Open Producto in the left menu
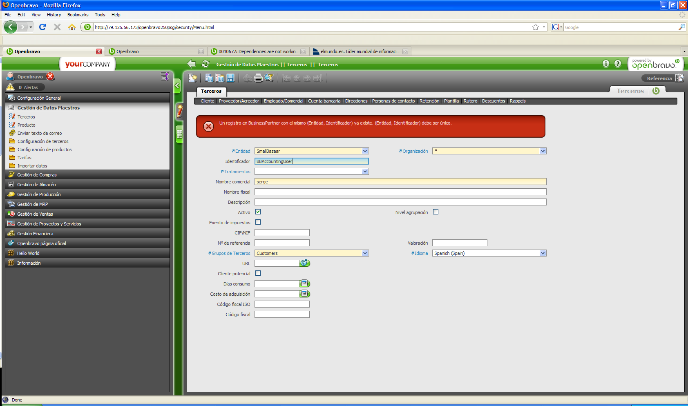Screen dimensions: 688x406 click(x=26, y=125)
